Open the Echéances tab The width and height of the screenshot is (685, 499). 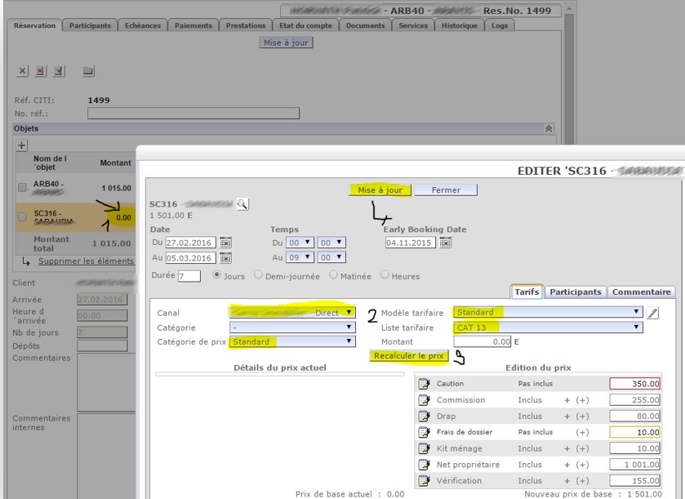143,26
